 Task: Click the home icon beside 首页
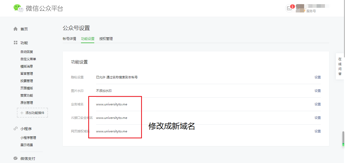pyautogui.click(x=15, y=29)
